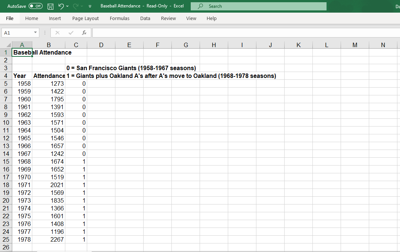Click the Enter checkmark beside formula bar
This screenshot has height=252, width=400.
[71, 33]
